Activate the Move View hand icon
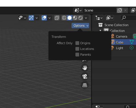 pos(85,68)
